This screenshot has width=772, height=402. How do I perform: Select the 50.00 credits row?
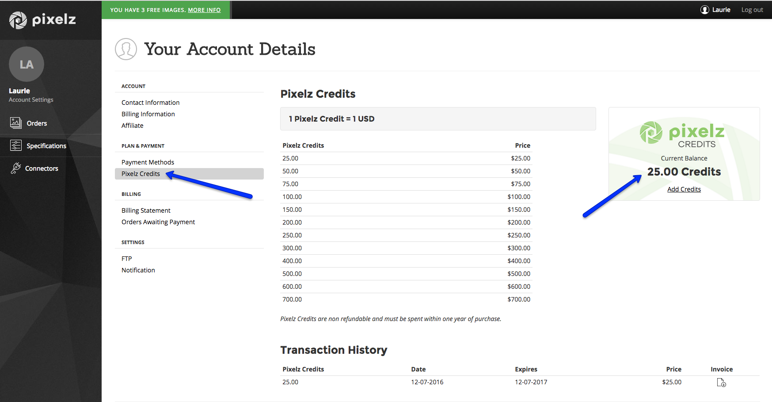click(x=406, y=171)
